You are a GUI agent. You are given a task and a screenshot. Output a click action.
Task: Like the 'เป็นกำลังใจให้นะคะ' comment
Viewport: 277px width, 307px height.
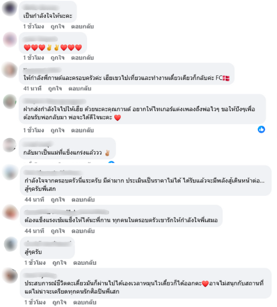[57, 26]
